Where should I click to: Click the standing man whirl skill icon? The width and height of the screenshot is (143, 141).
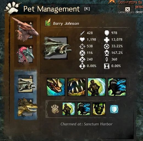97,87
